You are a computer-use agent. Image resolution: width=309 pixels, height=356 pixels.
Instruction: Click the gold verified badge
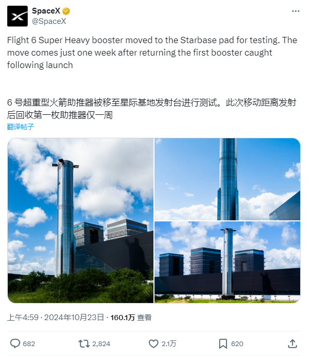pos(66,11)
